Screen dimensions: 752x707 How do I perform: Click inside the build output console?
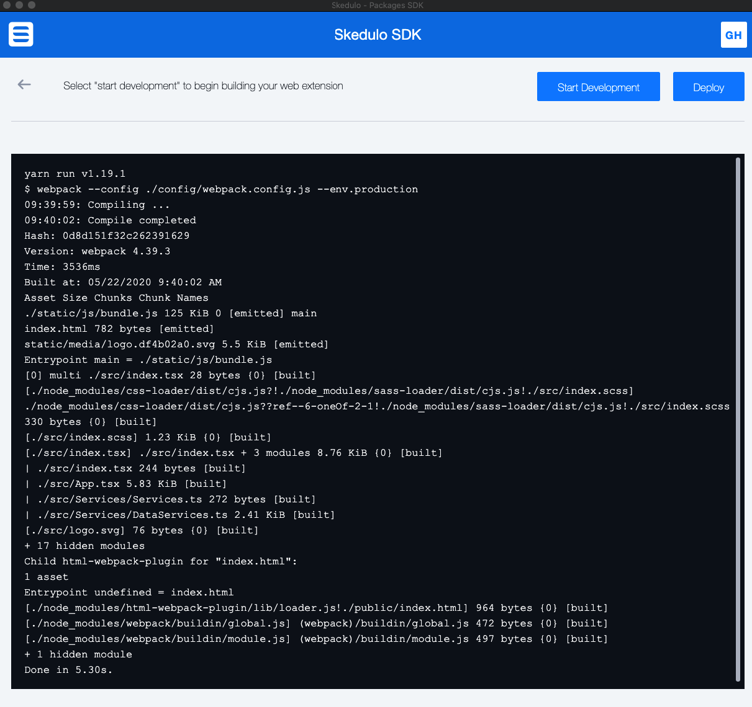[x=373, y=422]
